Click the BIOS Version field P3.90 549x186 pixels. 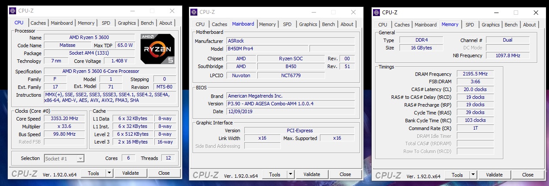click(x=290, y=104)
